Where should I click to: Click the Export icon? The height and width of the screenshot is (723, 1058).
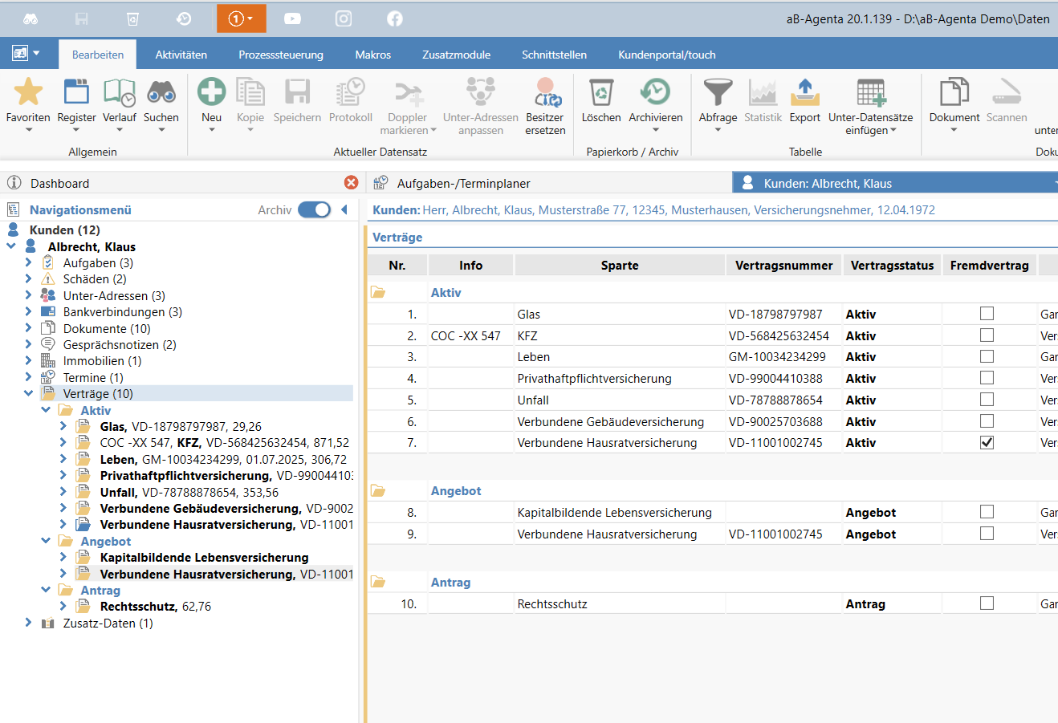click(805, 92)
